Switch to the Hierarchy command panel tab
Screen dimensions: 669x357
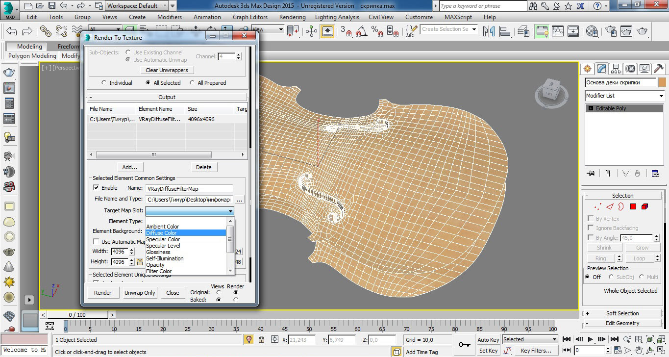[616, 69]
